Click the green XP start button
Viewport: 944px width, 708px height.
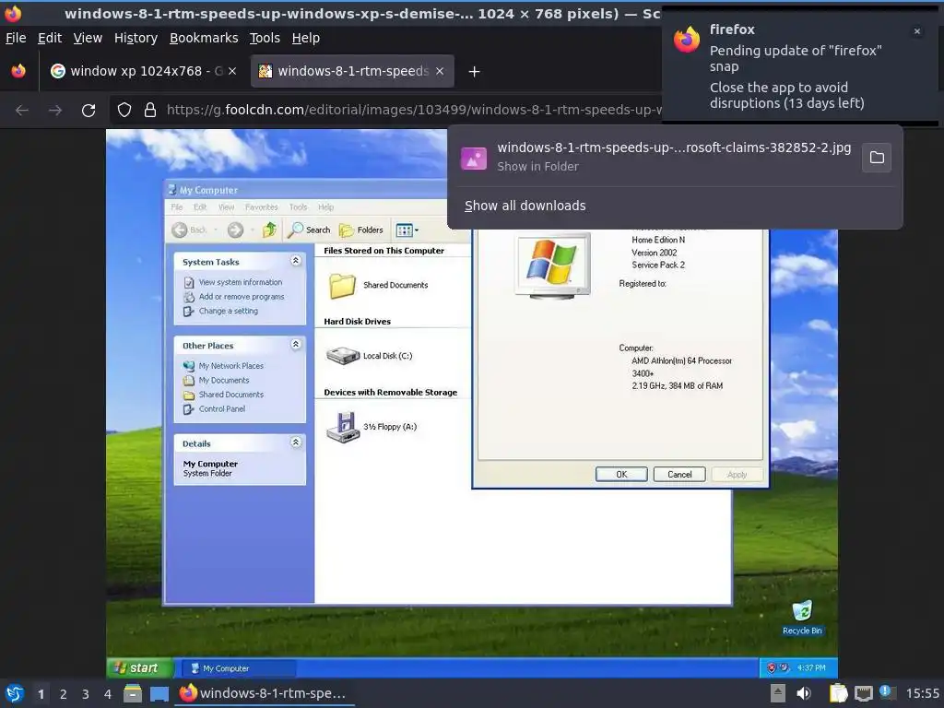click(140, 667)
